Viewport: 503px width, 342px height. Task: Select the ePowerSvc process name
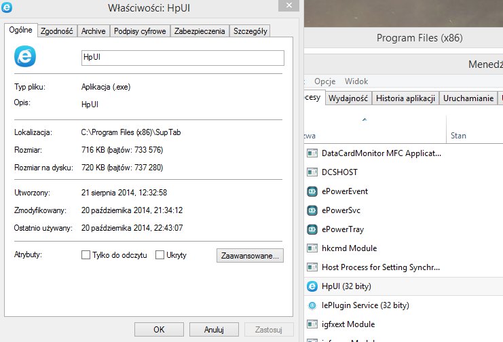[x=341, y=210]
